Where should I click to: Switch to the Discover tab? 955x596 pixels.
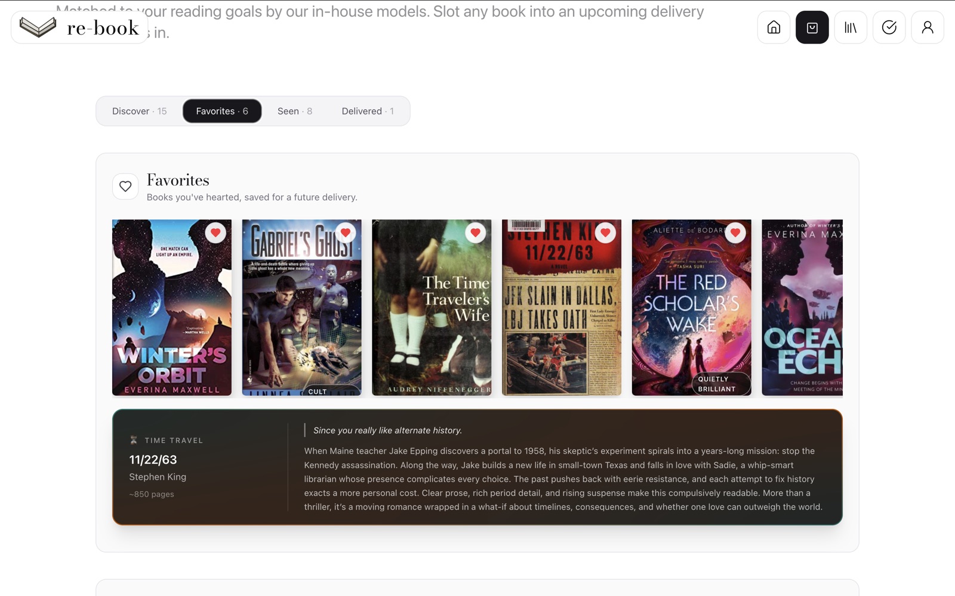pyautogui.click(x=140, y=111)
